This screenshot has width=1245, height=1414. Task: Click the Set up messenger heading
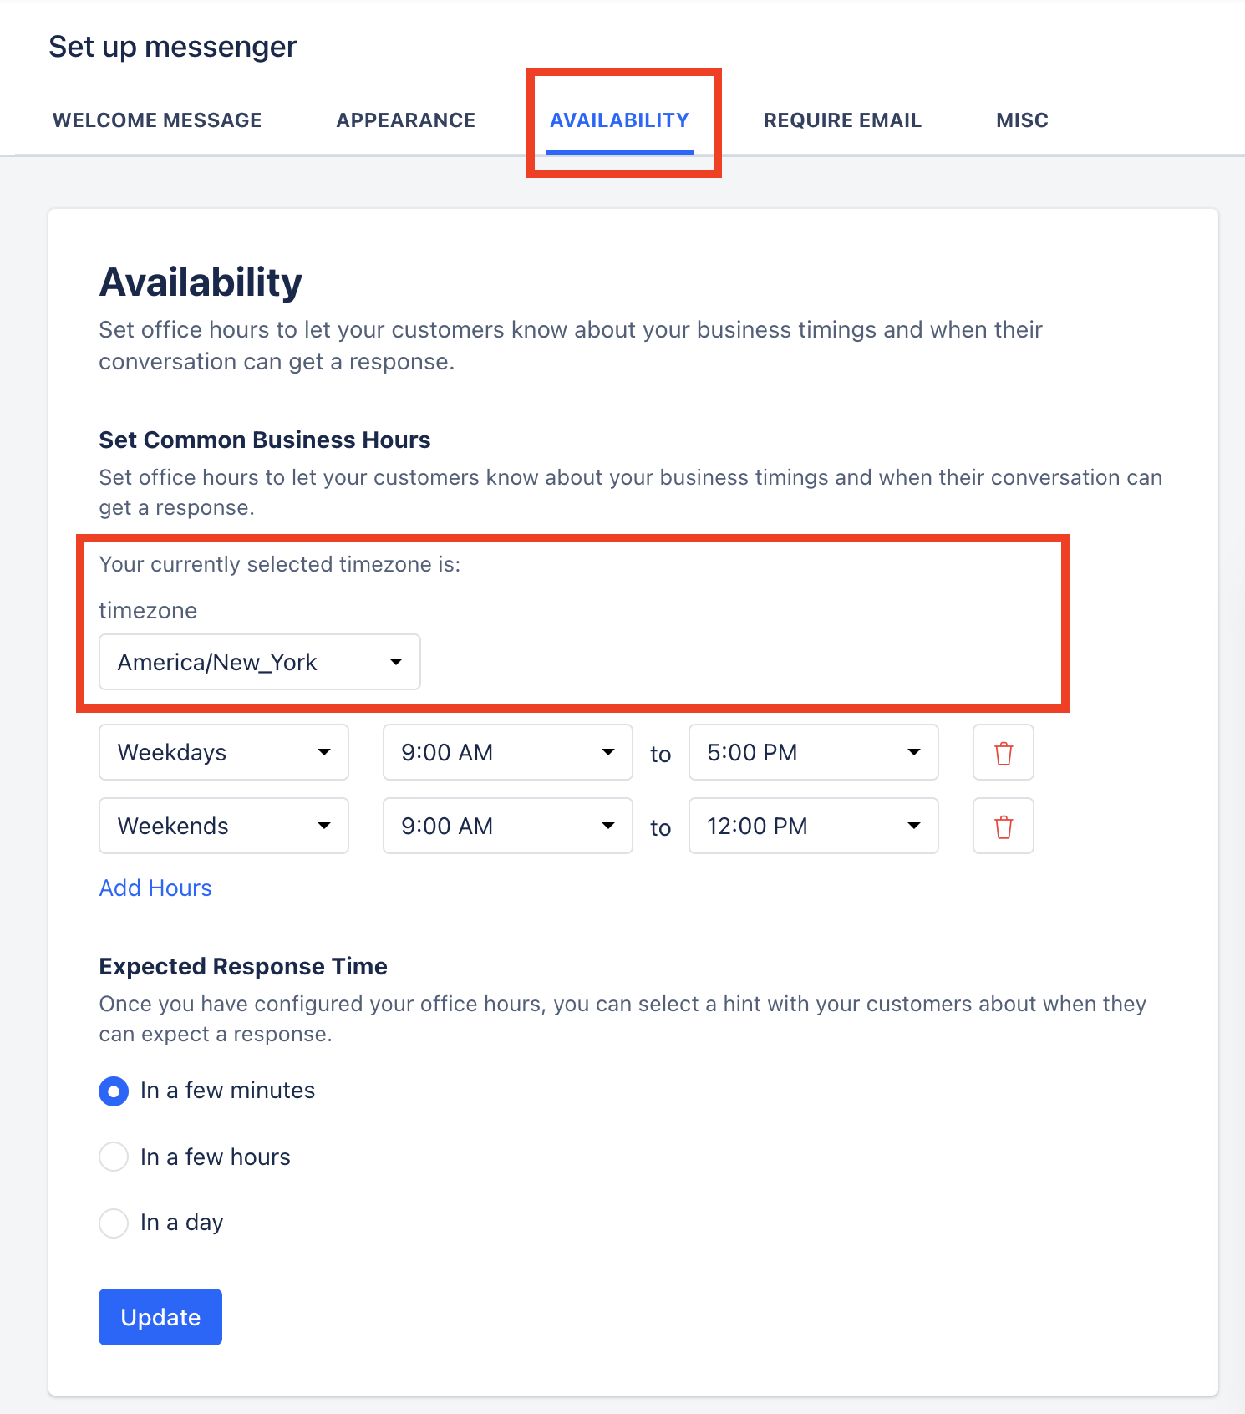click(173, 47)
